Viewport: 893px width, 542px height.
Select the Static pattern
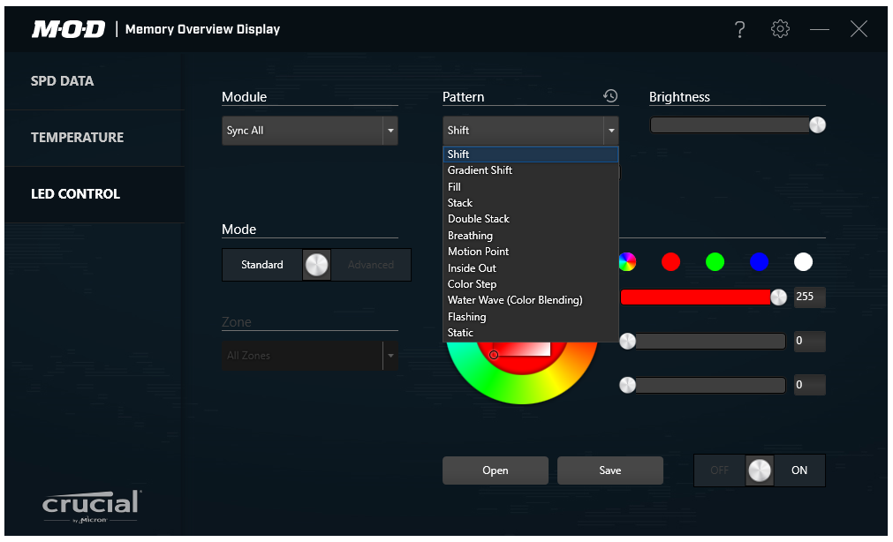click(531, 333)
